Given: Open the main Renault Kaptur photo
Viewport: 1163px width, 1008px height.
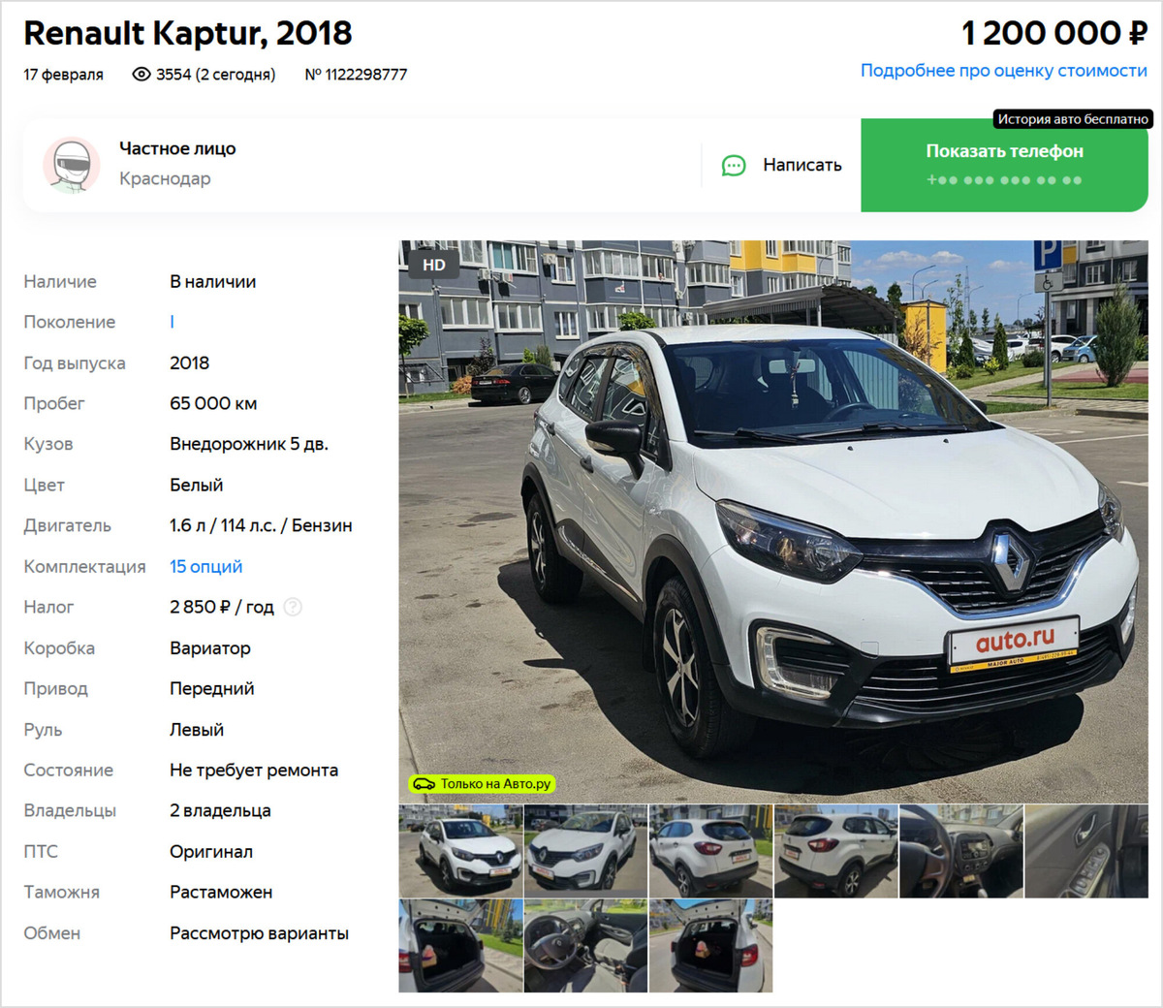Looking at the screenshot, I should click(x=773, y=521).
